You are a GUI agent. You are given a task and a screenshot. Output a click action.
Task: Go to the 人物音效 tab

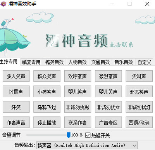(77, 62)
